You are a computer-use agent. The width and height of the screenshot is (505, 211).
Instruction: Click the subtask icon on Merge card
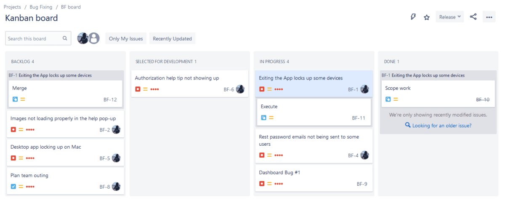coord(15,99)
